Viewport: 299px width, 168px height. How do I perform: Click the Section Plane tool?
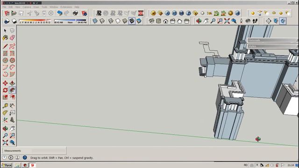269,21
